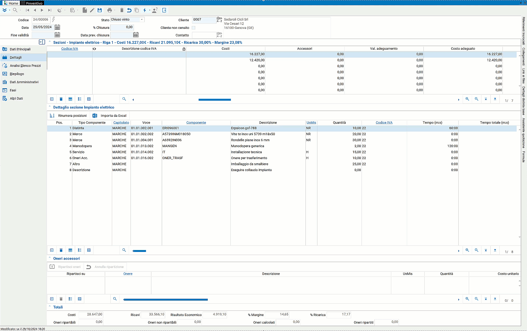Open the Riepilogo section

click(23, 74)
